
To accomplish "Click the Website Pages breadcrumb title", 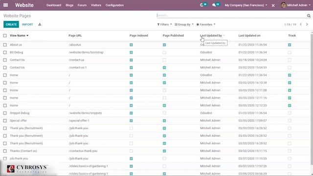I will point(17,16).
